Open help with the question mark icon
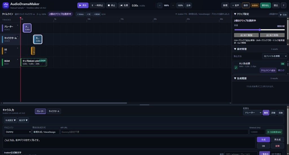Viewport: 289px width, 155px height. click(283, 5)
